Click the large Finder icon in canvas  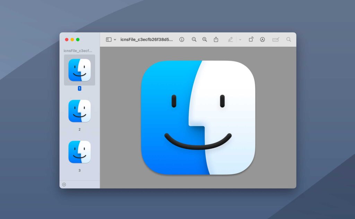[x=198, y=117]
